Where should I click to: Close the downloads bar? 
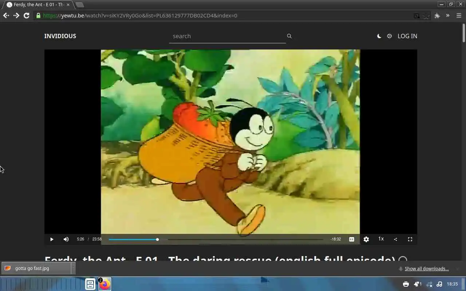click(458, 269)
